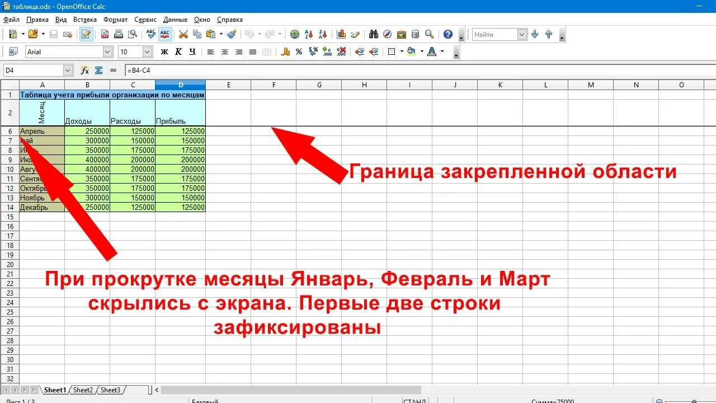
Task: Find next down arrow icon
Action: tap(535, 34)
